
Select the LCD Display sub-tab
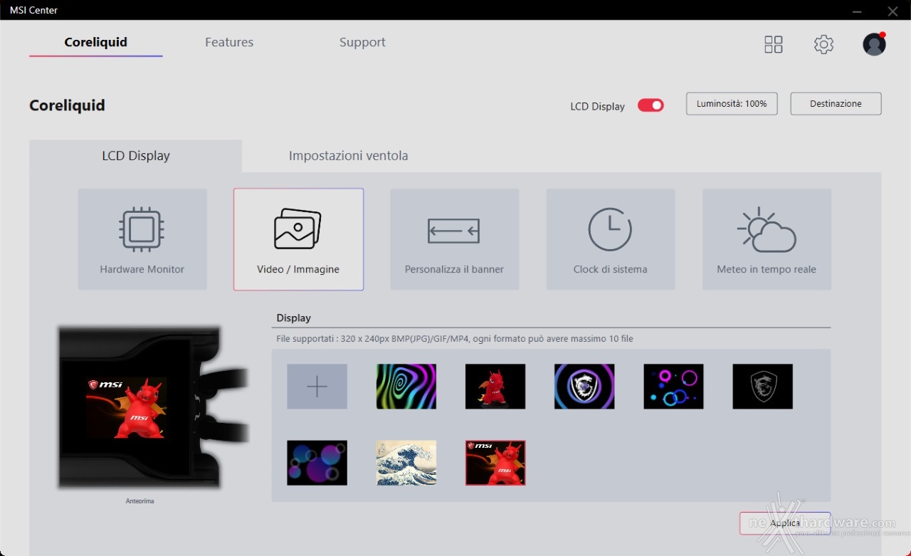pos(136,156)
